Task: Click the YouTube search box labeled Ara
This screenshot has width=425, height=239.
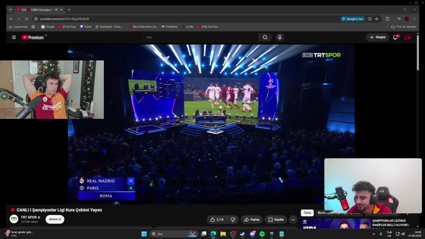Action: (201, 38)
